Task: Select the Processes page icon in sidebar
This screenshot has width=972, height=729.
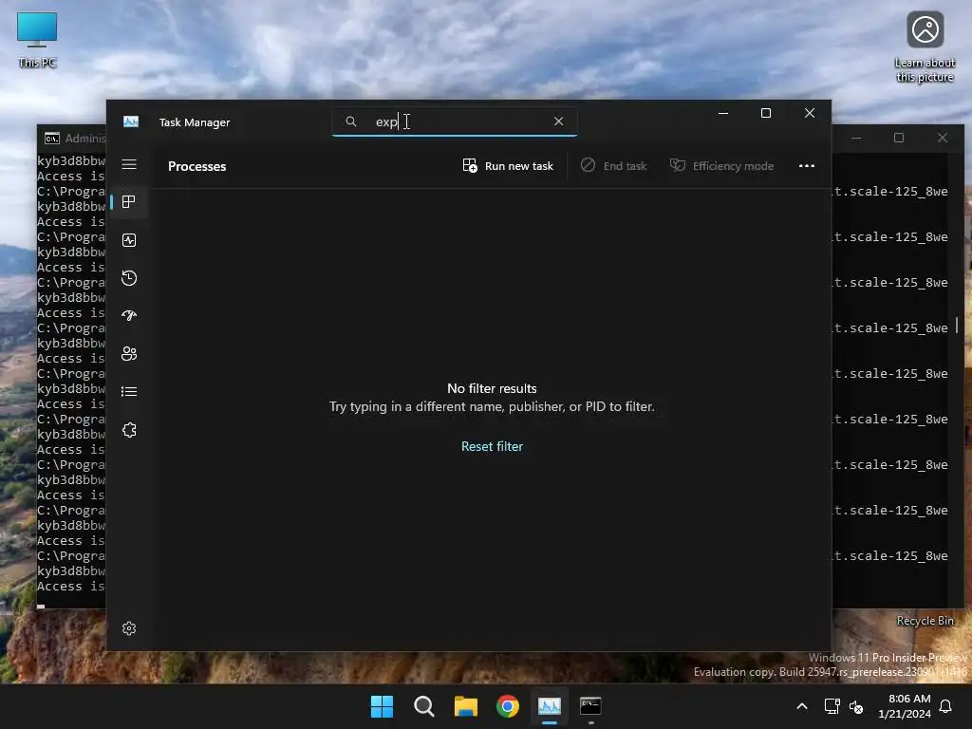Action: (129, 202)
